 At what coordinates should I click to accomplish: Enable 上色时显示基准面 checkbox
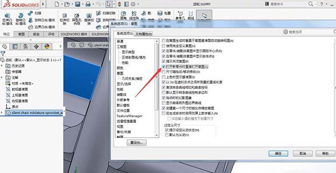click(164, 77)
